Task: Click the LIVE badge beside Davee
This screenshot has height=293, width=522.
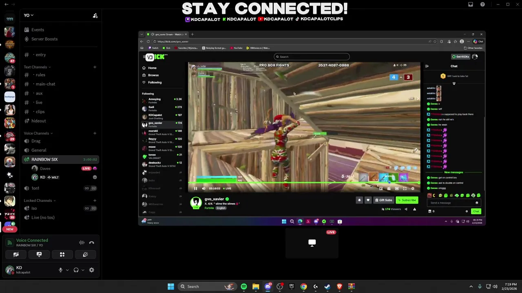Action: click(86, 168)
